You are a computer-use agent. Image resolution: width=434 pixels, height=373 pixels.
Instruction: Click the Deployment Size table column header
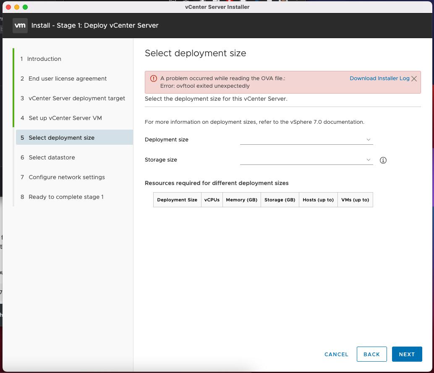tap(177, 200)
